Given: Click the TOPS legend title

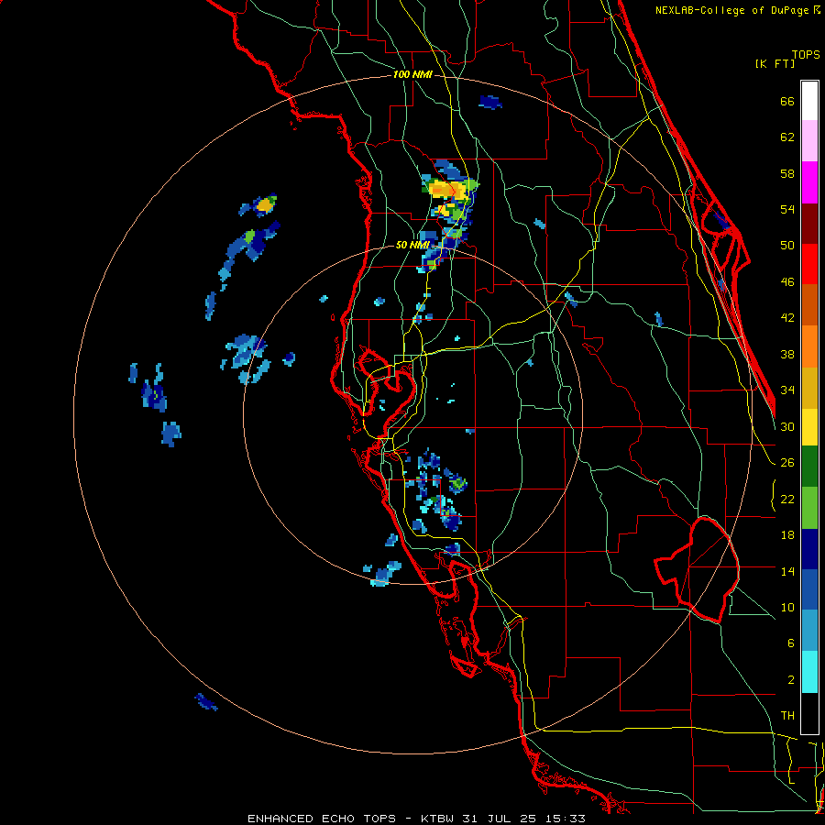Looking at the screenshot, I should coord(806,54).
